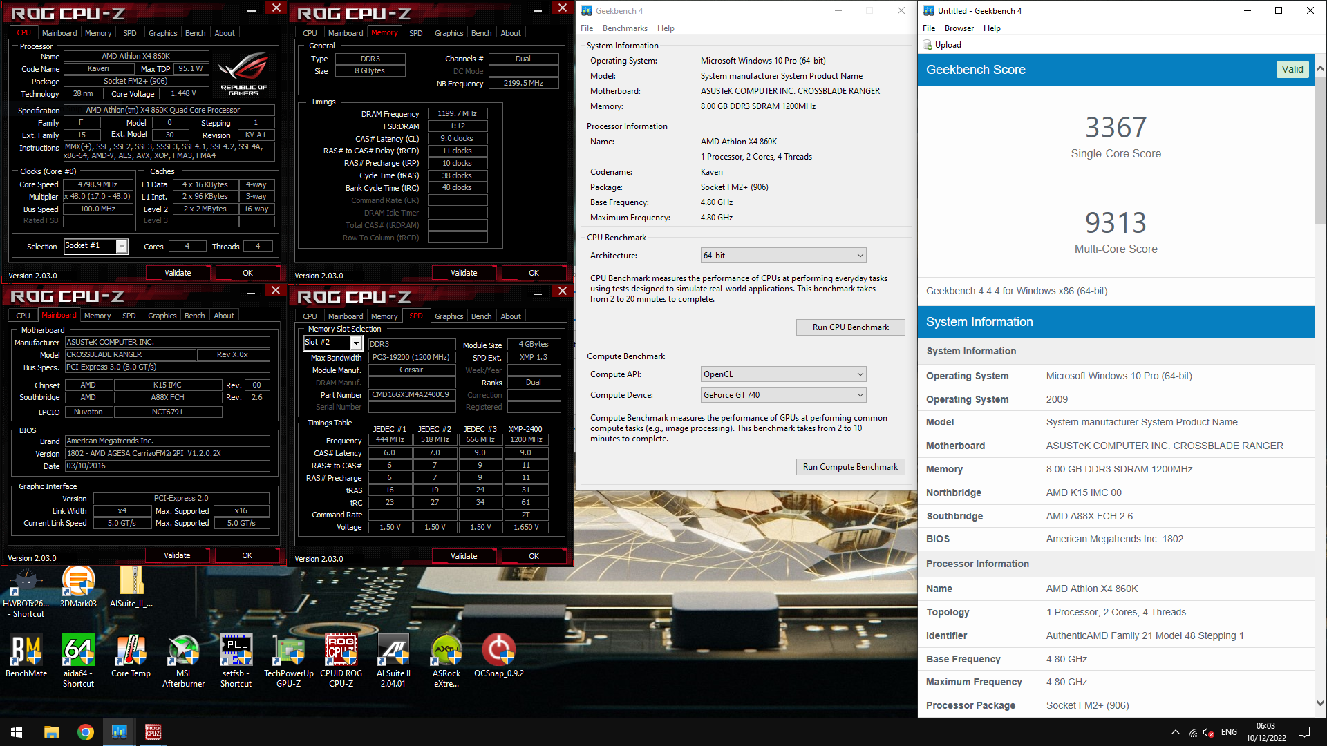Select Mainboard tab in top-left CPU-Z

click(59, 33)
